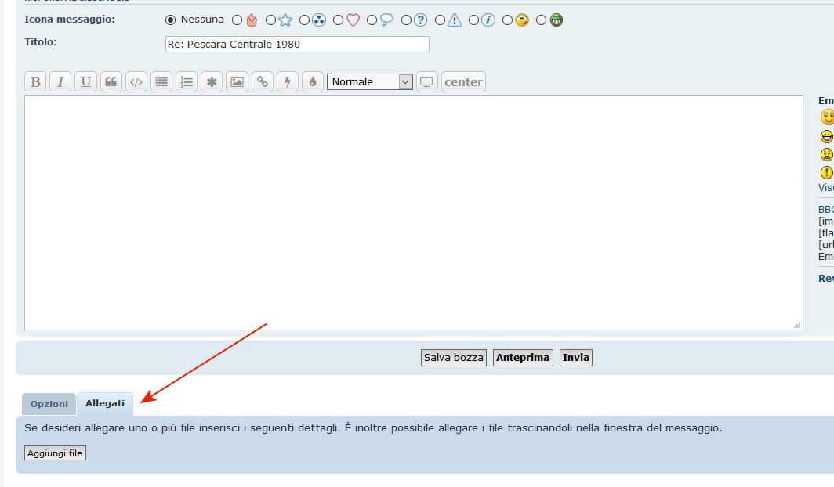
Task: Open font color picker droplet button
Action: pos(312,82)
